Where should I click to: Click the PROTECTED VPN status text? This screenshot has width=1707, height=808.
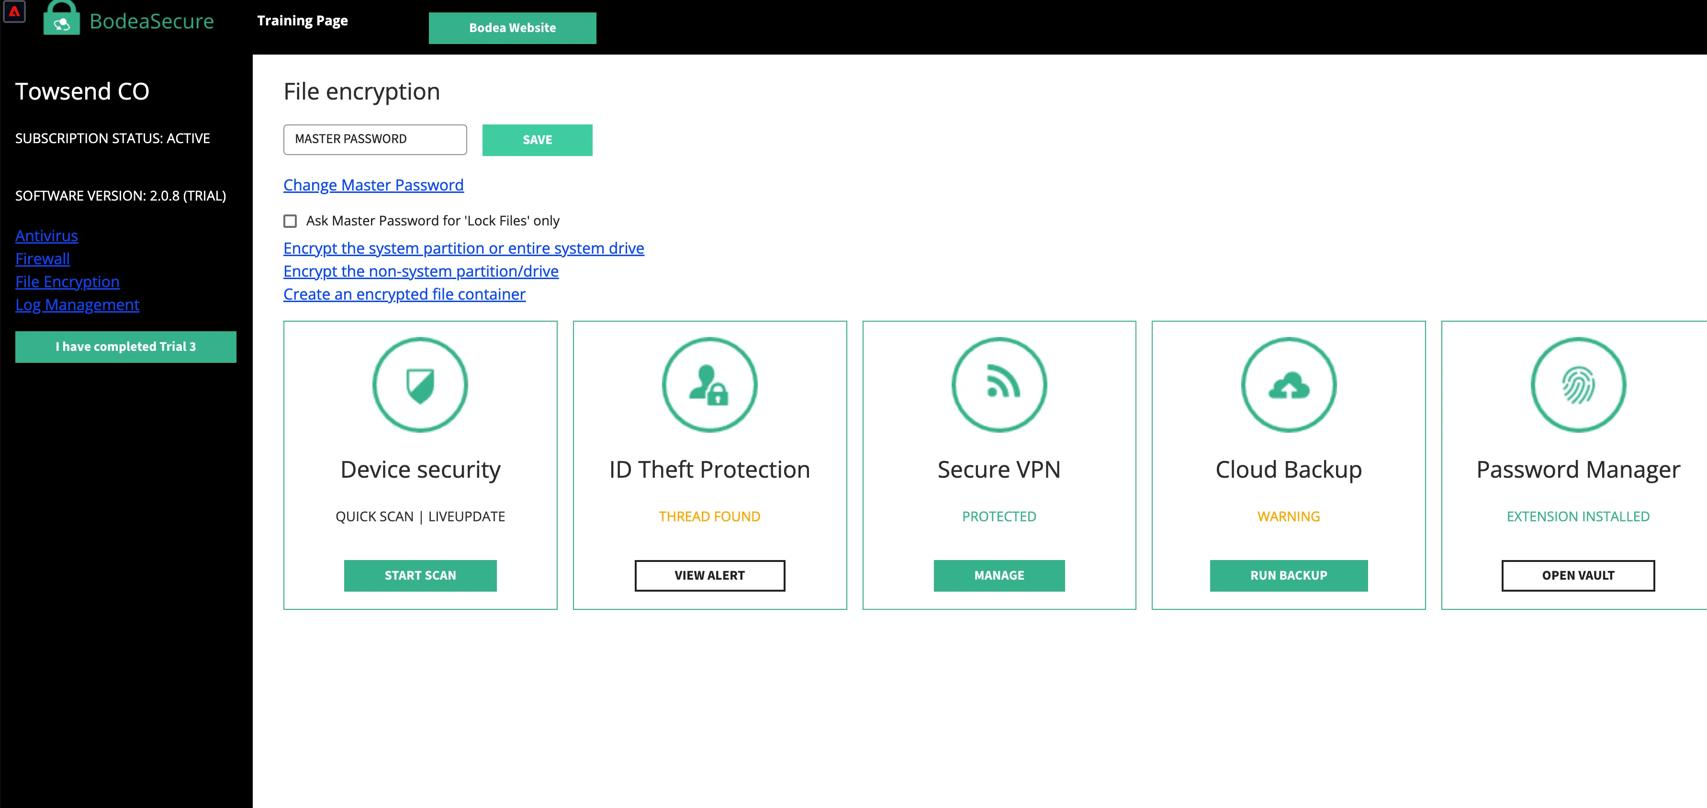click(x=999, y=516)
